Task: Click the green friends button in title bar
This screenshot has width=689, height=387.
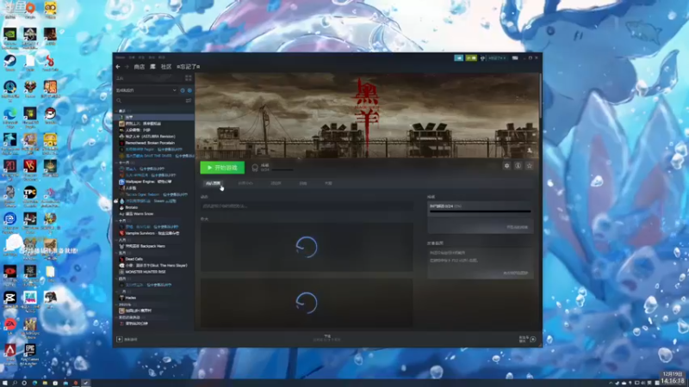Action: pyautogui.click(x=471, y=58)
